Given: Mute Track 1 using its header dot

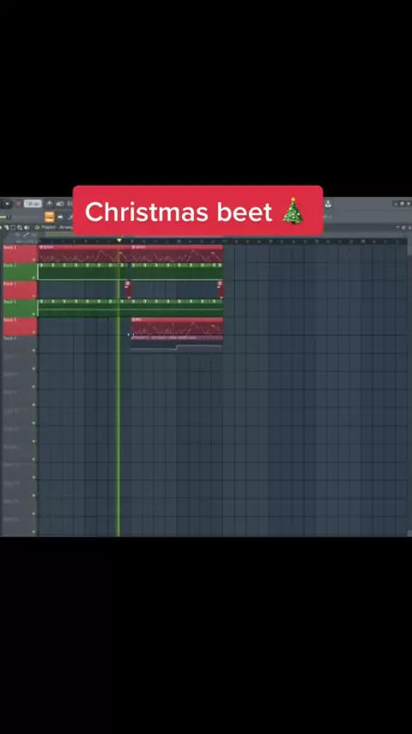Looking at the screenshot, I should pyautogui.click(x=33, y=260).
